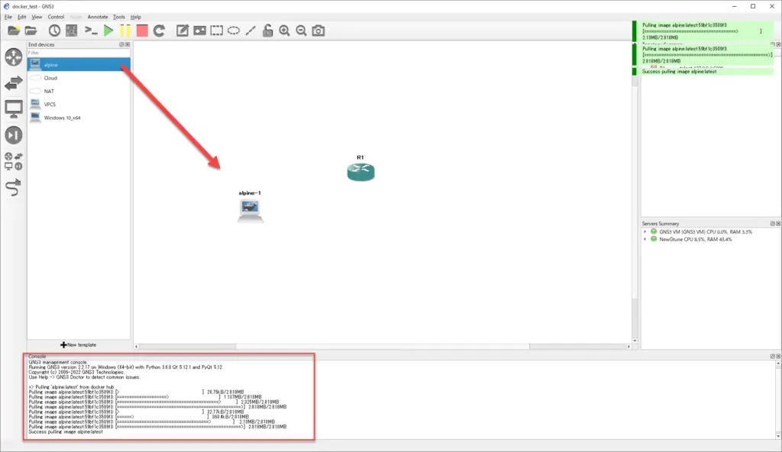The width and height of the screenshot is (782, 452).
Task: Select the VPCS device template
Action: point(79,105)
